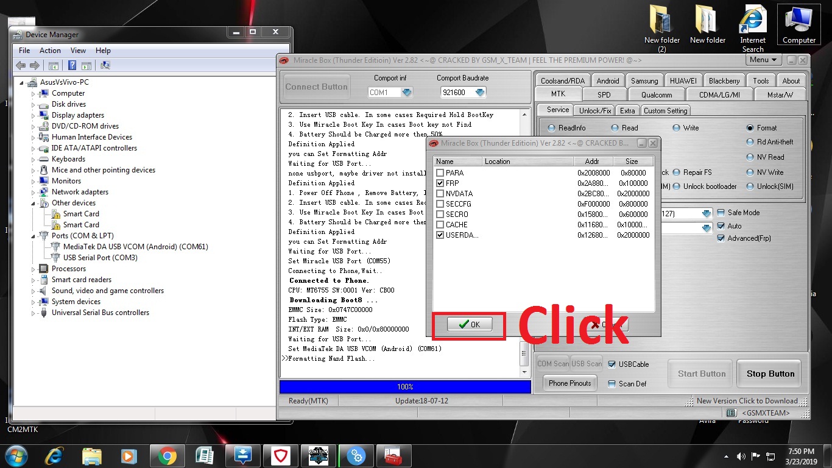Switch to the Qualcomm tab
The height and width of the screenshot is (468, 832).
656,94
